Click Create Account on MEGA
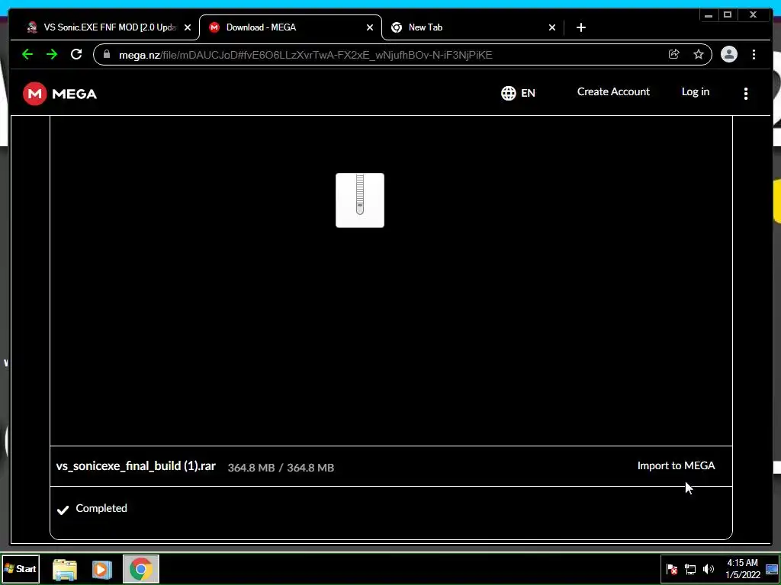The image size is (781, 585). (x=613, y=91)
